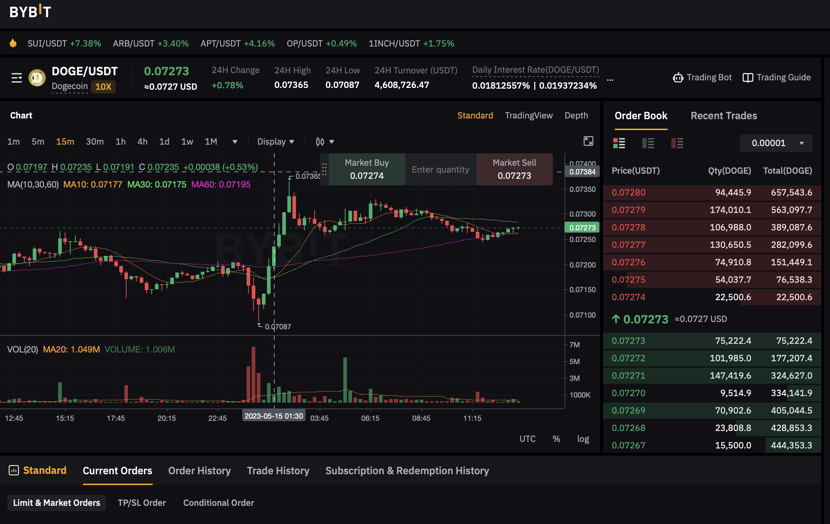
Task: Expand more timeframes dropdown arrow
Action: pos(235,142)
